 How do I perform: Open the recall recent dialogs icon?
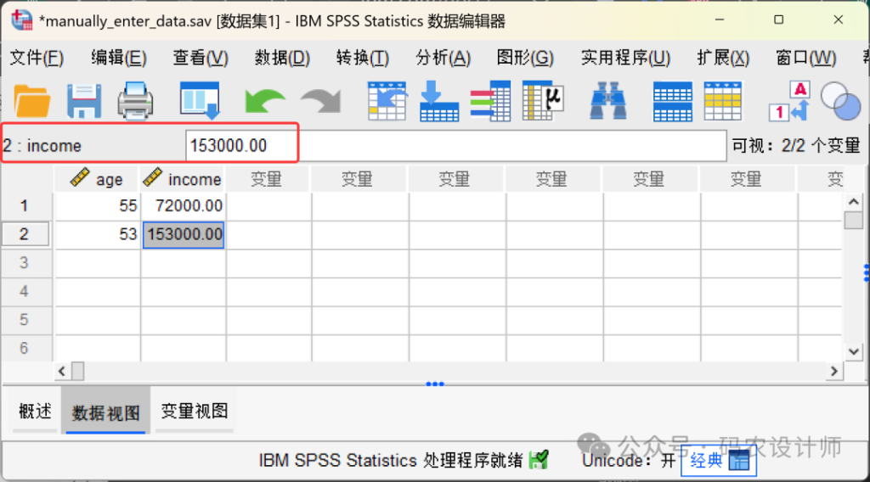tap(199, 101)
